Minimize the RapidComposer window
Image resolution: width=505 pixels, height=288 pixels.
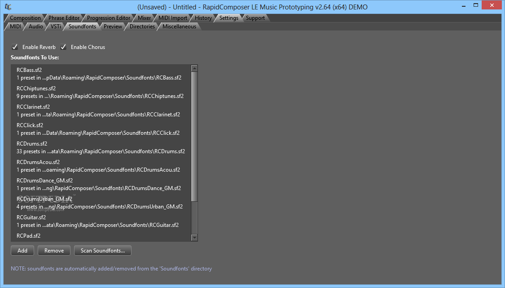463,6
